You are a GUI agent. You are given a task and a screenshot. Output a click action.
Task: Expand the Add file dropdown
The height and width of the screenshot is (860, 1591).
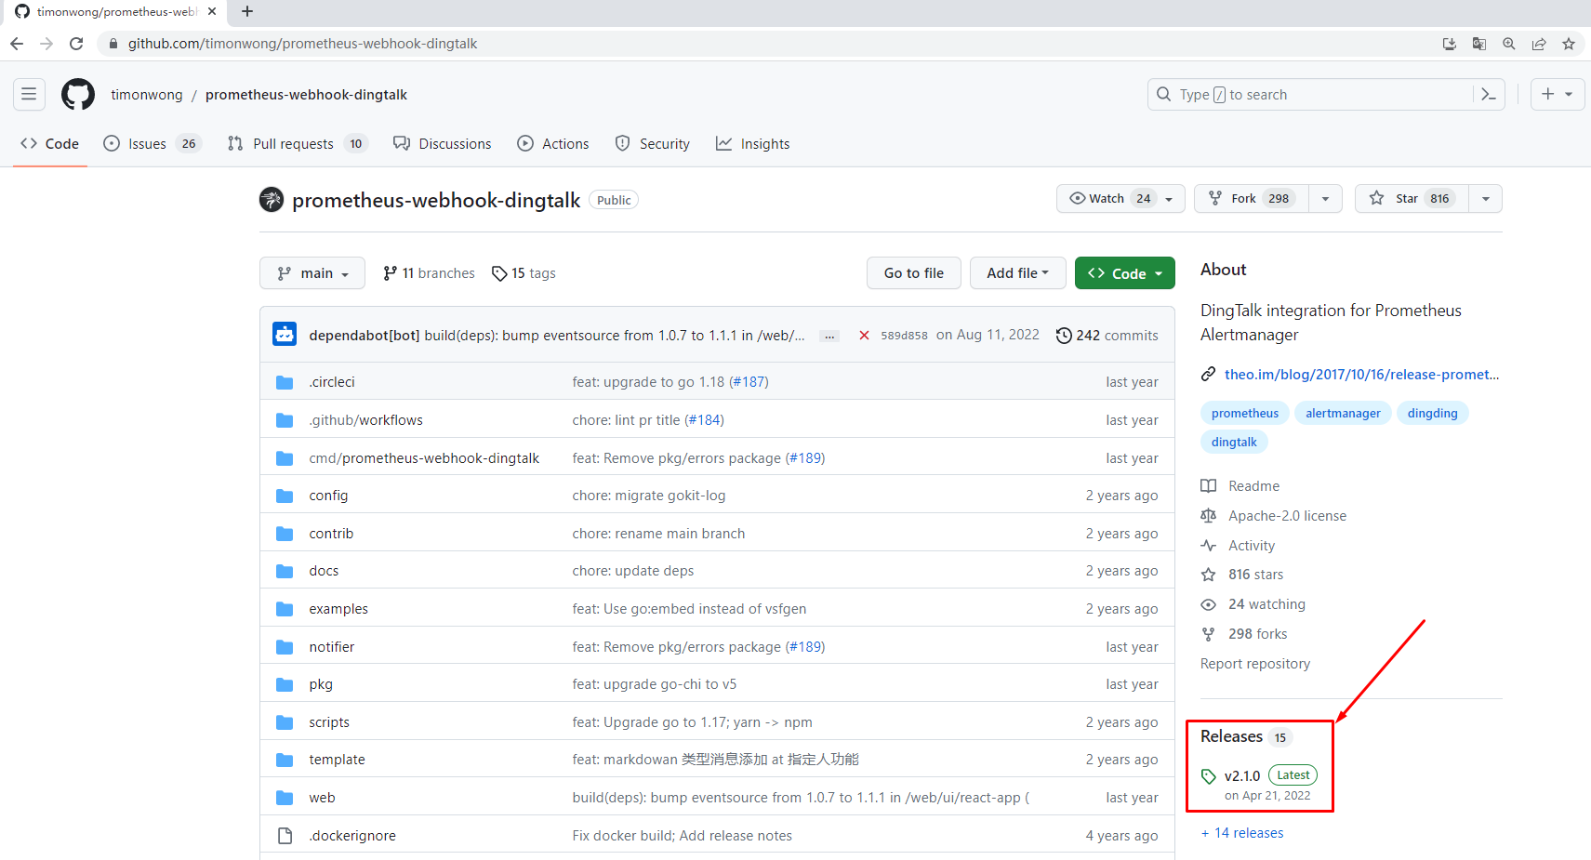click(x=1017, y=273)
